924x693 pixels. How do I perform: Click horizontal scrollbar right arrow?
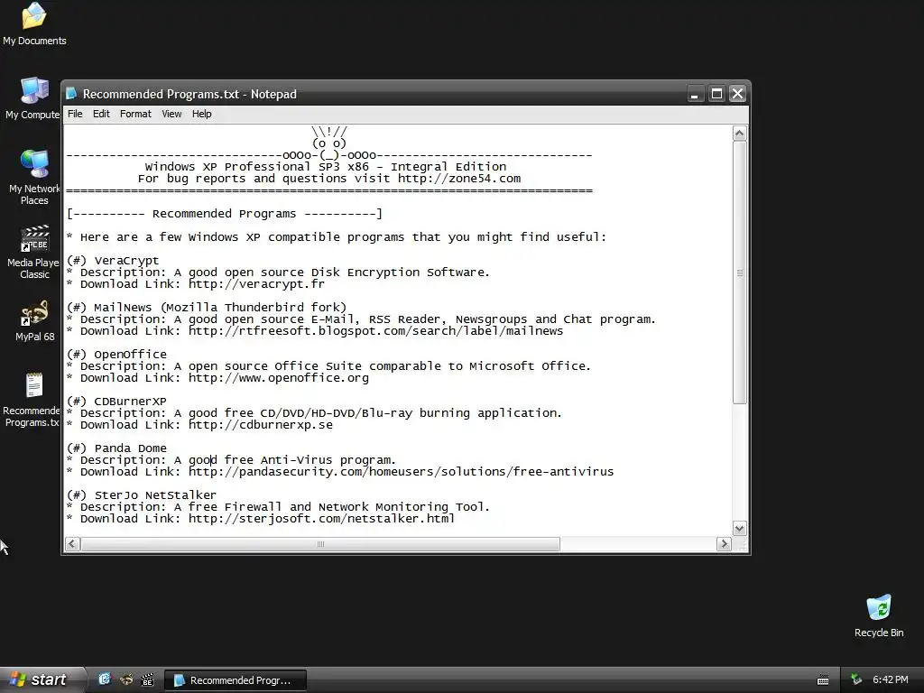coord(725,544)
